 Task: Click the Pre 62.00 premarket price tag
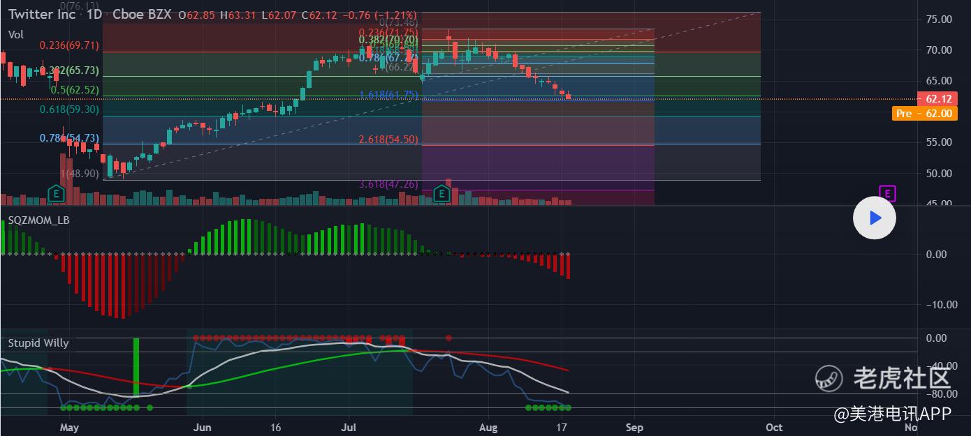click(x=925, y=113)
